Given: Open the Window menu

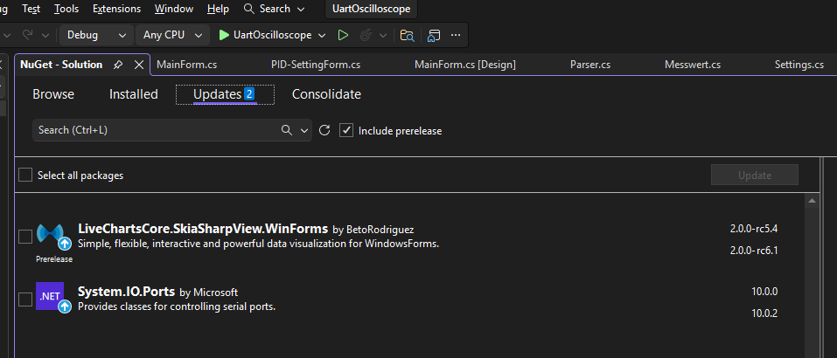Looking at the screenshot, I should 174,9.
